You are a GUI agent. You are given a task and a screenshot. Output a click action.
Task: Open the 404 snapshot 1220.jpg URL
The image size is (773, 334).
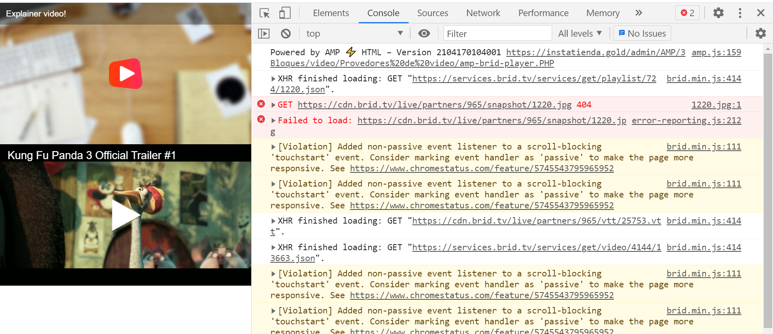pos(434,105)
